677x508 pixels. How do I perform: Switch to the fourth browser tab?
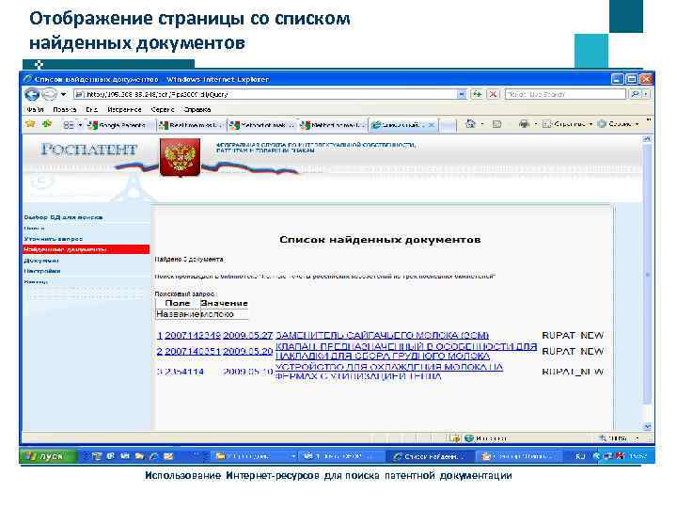(333, 125)
